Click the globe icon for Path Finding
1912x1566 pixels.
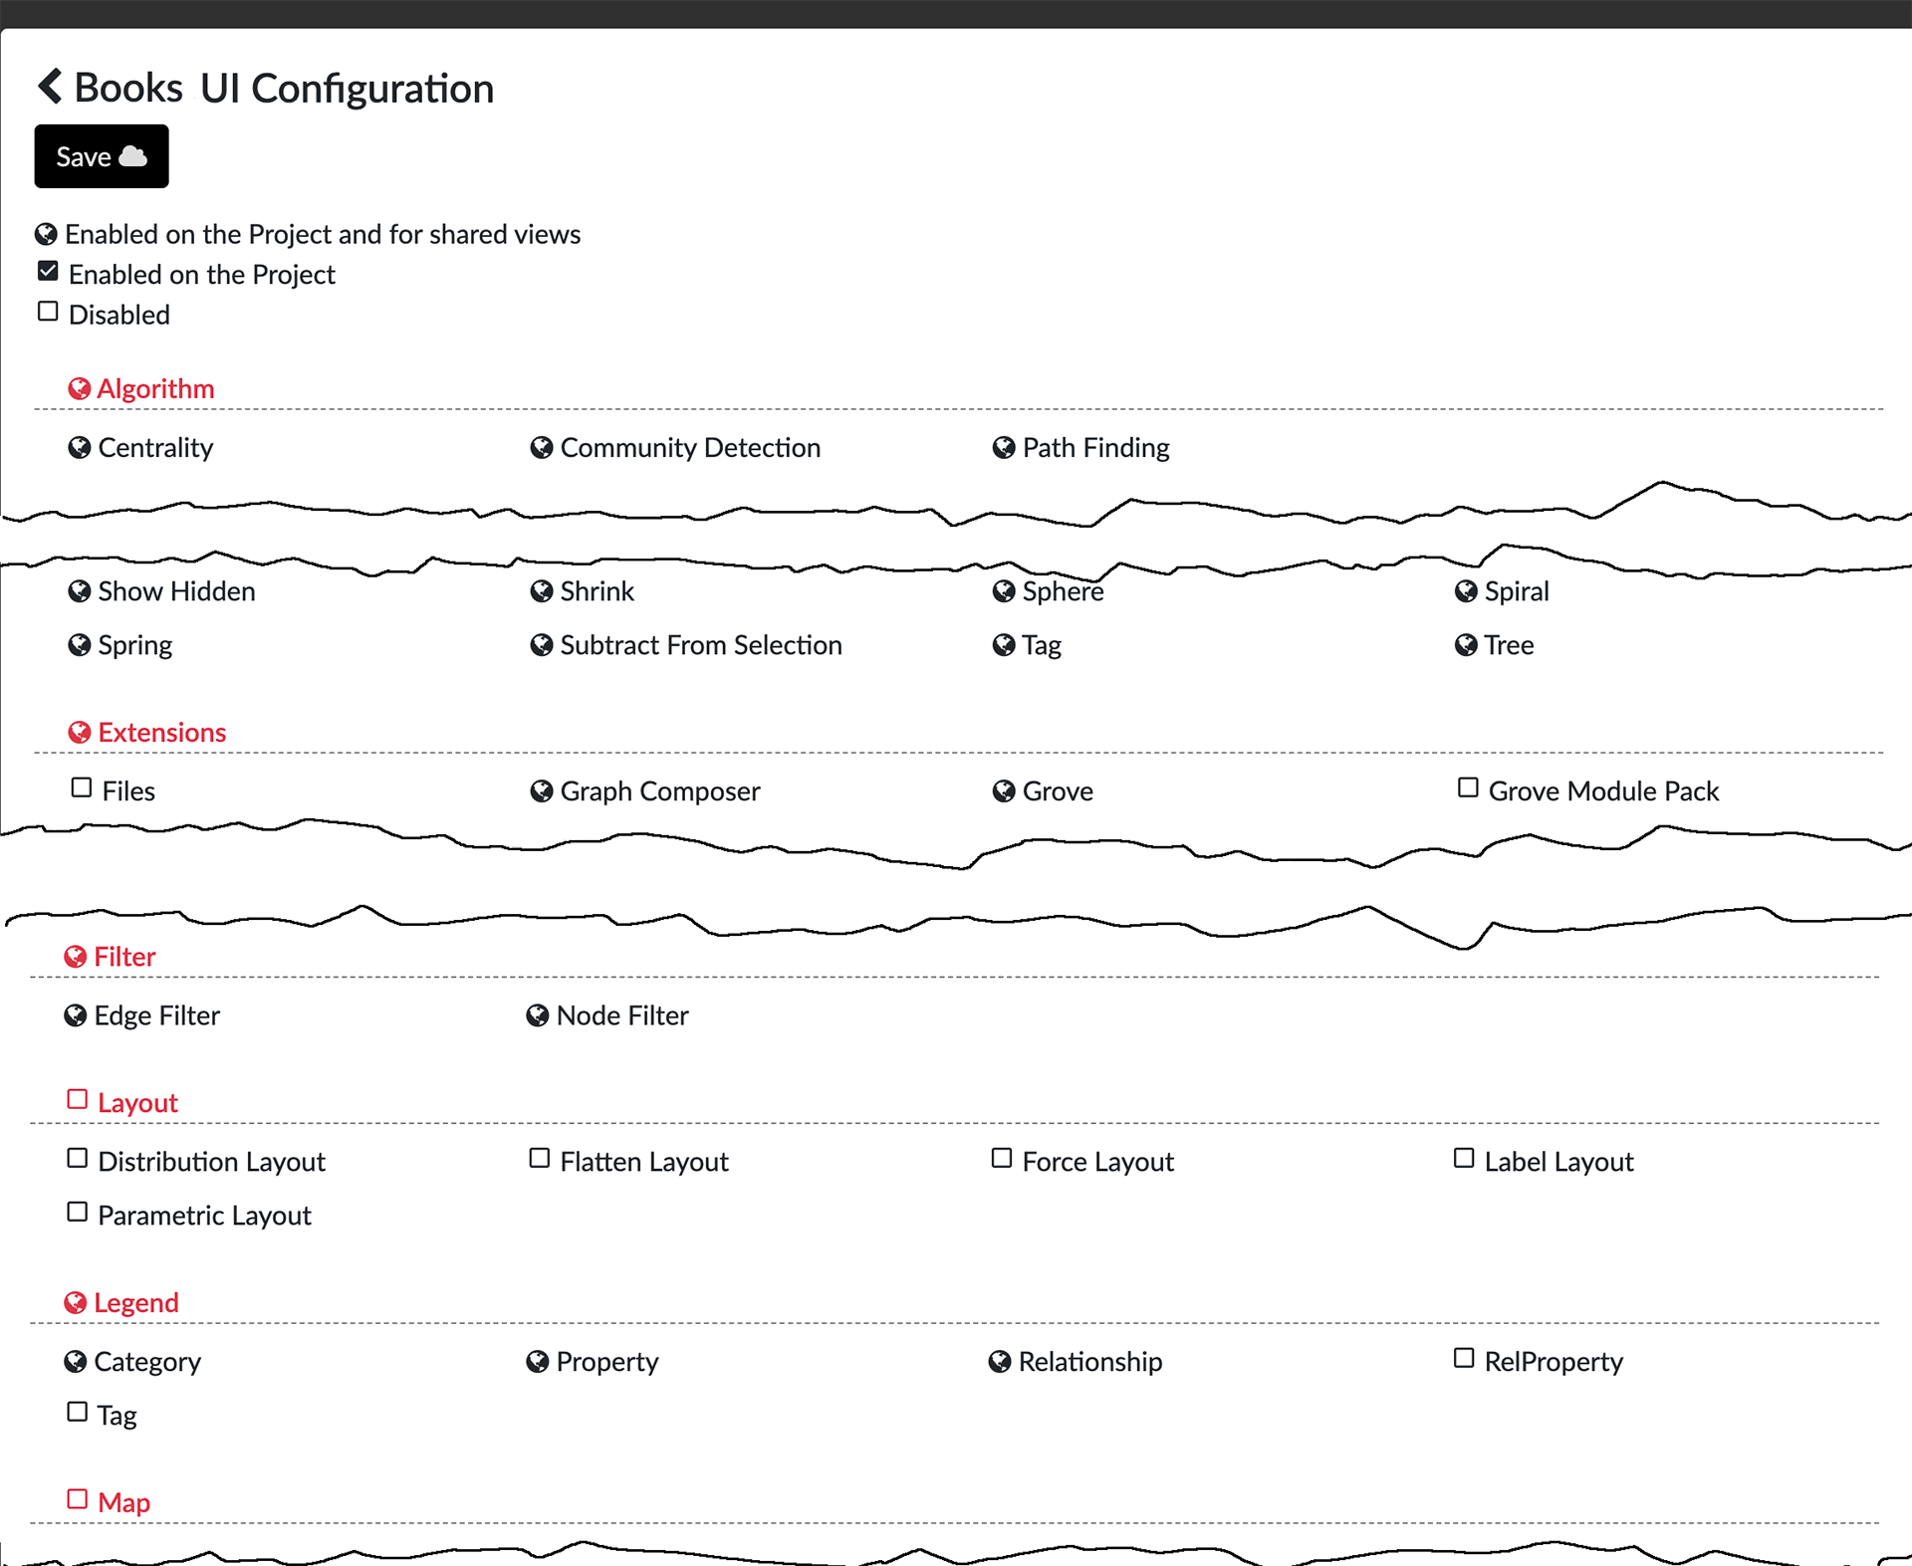(1004, 448)
